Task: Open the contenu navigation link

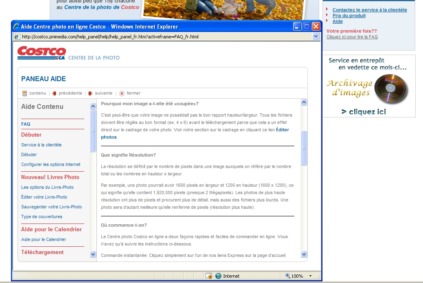Action: coord(37,93)
